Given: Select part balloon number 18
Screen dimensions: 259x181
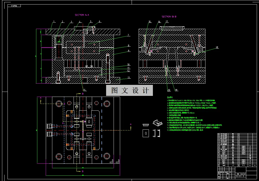Looking at the screenshot, I should tap(217, 47).
